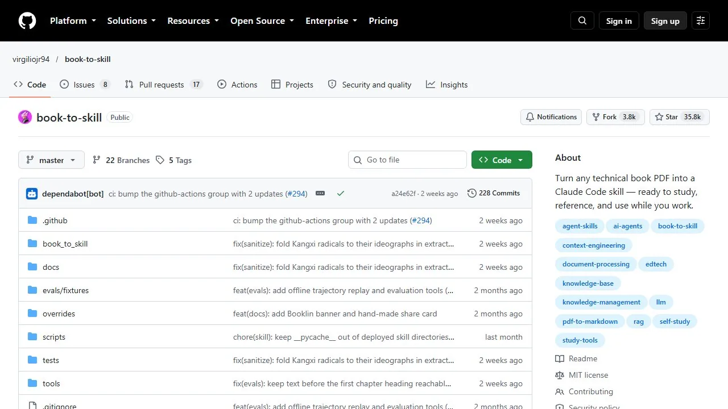Open the .github folder

(x=55, y=220)
